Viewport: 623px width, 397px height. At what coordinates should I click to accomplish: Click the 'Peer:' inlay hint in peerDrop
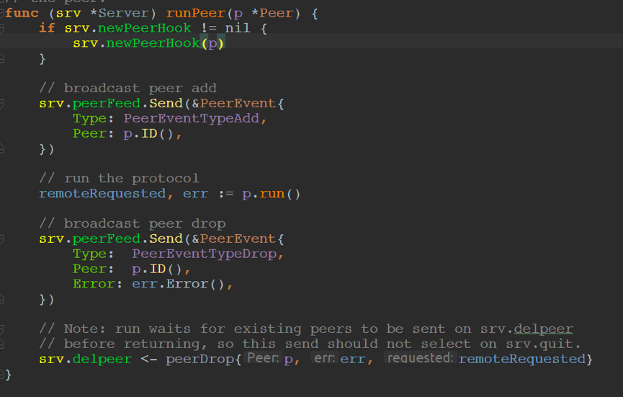263,358
